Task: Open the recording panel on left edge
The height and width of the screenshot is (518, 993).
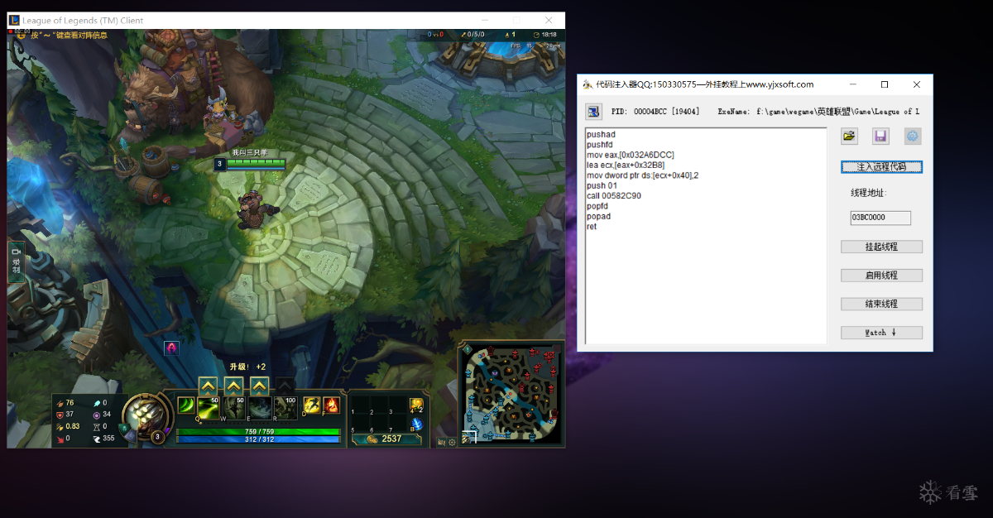Action: tap(16, 261)
